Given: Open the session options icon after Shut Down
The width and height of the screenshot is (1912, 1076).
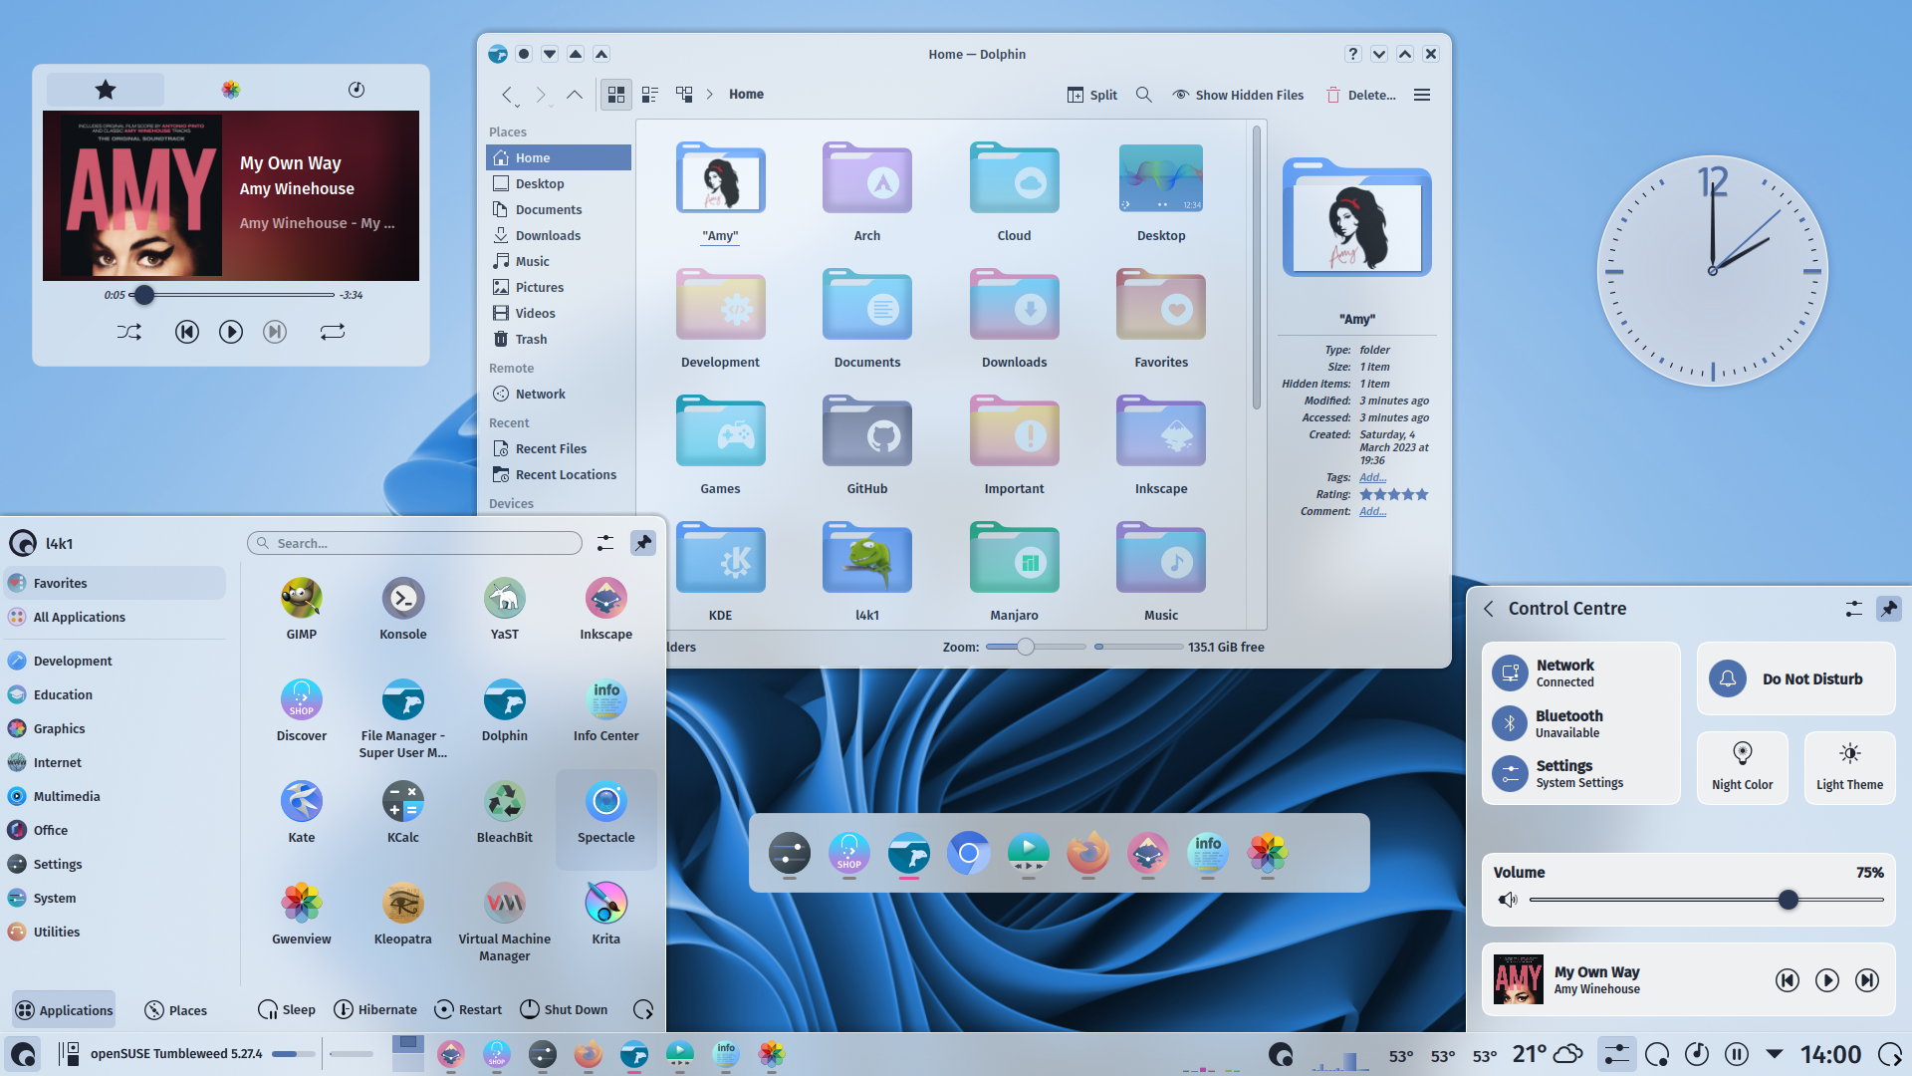Looking at the screenshot, I should 643,1009.
